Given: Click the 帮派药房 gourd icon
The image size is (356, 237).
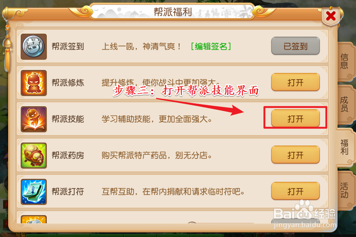Looking at the screenshot, I should pyautogui.click(x=34, y=156).
